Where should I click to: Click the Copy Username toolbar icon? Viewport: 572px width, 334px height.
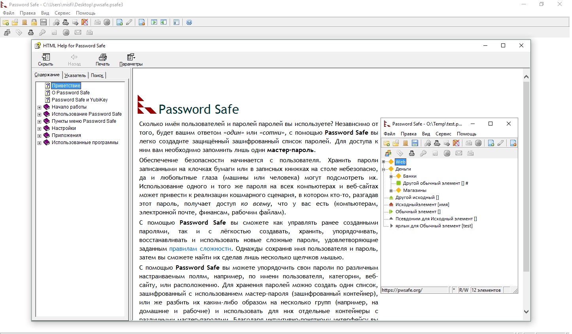pos(65,23)
